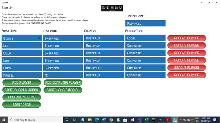Open the taskbar clock showing 10:01 AM

tap(206, 120)
